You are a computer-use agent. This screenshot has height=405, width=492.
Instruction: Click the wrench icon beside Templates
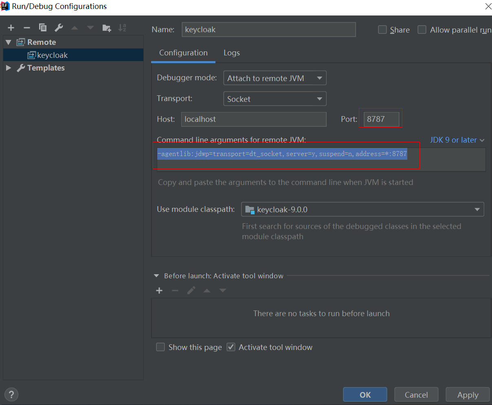coord(21,68)
